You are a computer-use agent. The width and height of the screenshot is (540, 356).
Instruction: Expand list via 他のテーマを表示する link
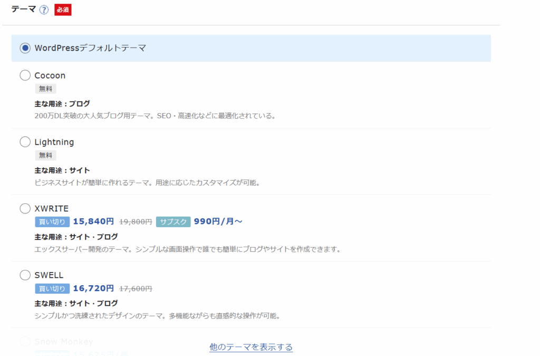click(250, 347)
